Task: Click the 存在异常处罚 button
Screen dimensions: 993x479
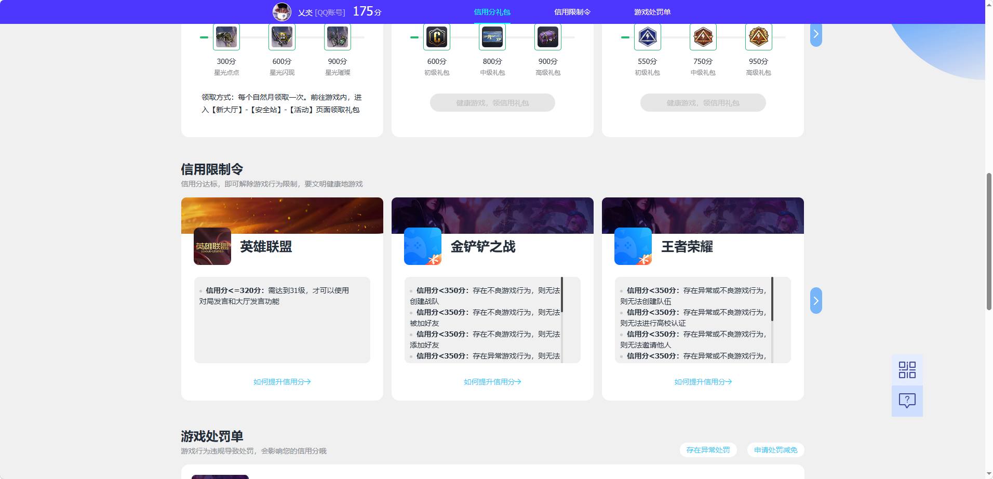Action: click(x=708, y=450)
